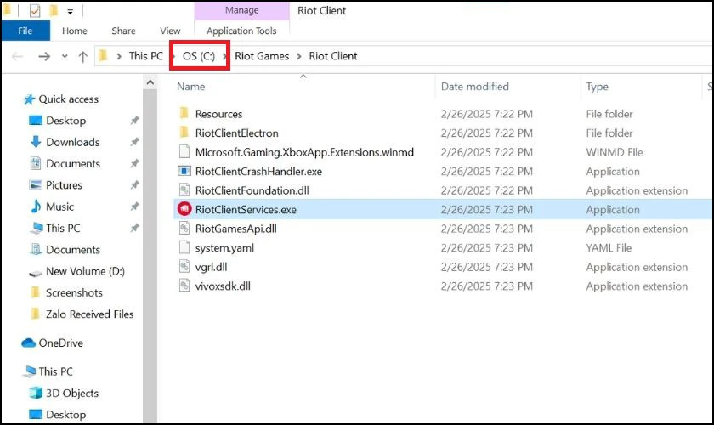Screen dimensions: 714x425
Task: Open Zalo Received Files folder
Action: (x=90, y=314)
